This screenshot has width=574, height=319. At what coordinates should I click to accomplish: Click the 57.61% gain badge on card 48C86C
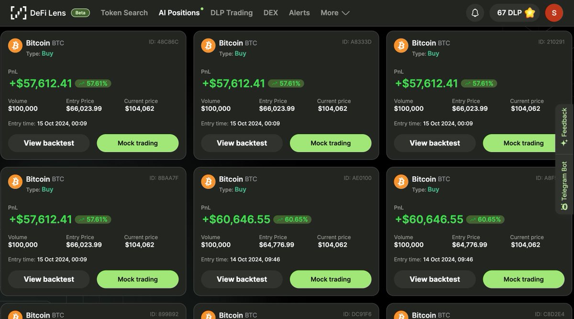(x=93, y=84)
